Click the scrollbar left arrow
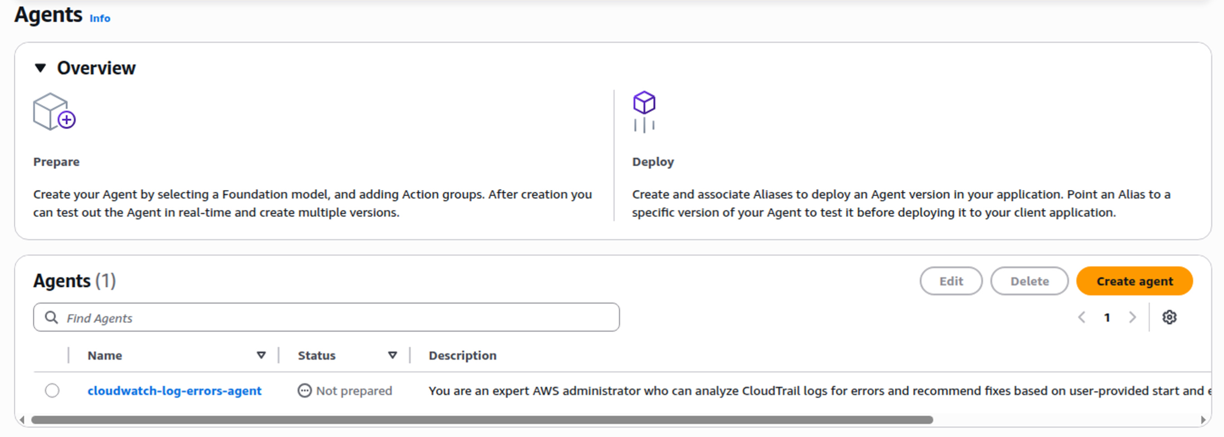 22,420
